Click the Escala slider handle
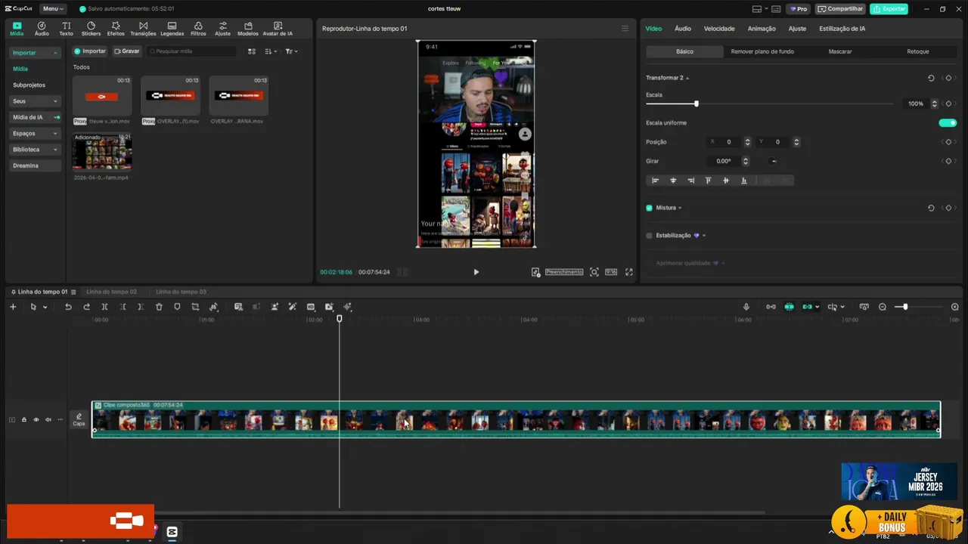The height and width of the screenshot is (544, 968). [x=697, y=104]
